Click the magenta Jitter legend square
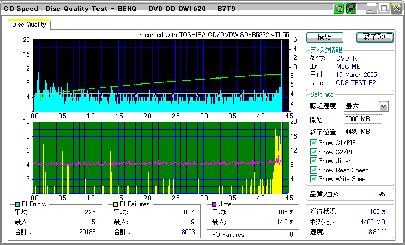405x245 pixels. tap(214, 204)
